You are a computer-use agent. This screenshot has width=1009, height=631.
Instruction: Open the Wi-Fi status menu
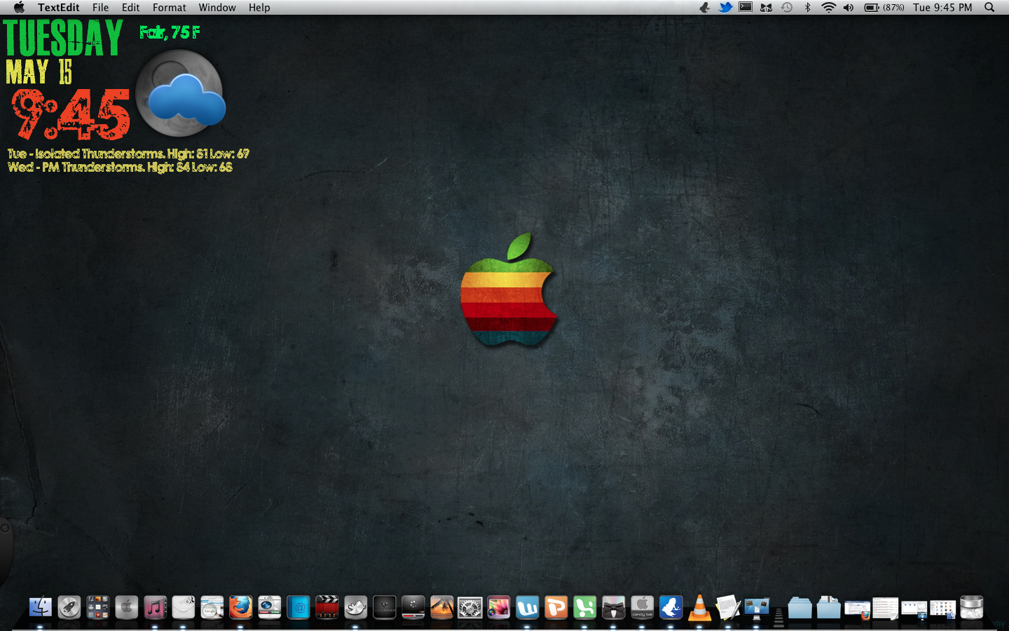coord(828,7)
